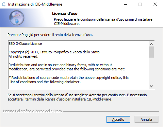Click inside the license text area
Viewport: 163px width, 127px height.
point(78,65)
